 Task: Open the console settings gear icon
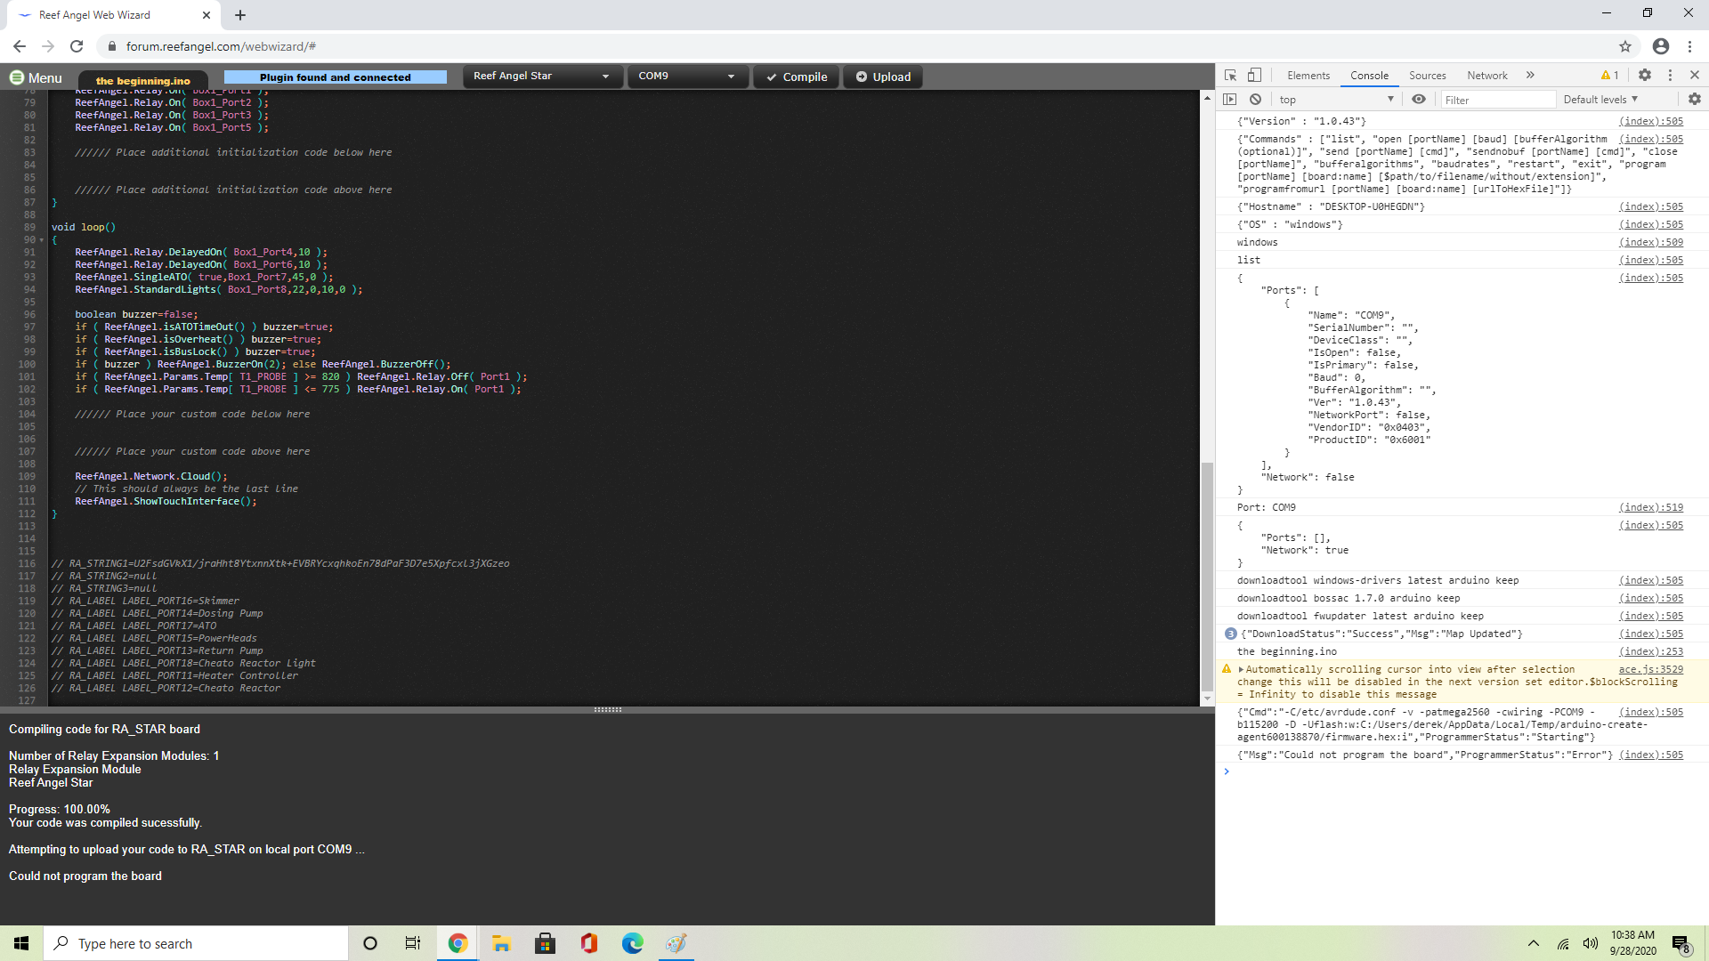click(x=1695, y=100)
